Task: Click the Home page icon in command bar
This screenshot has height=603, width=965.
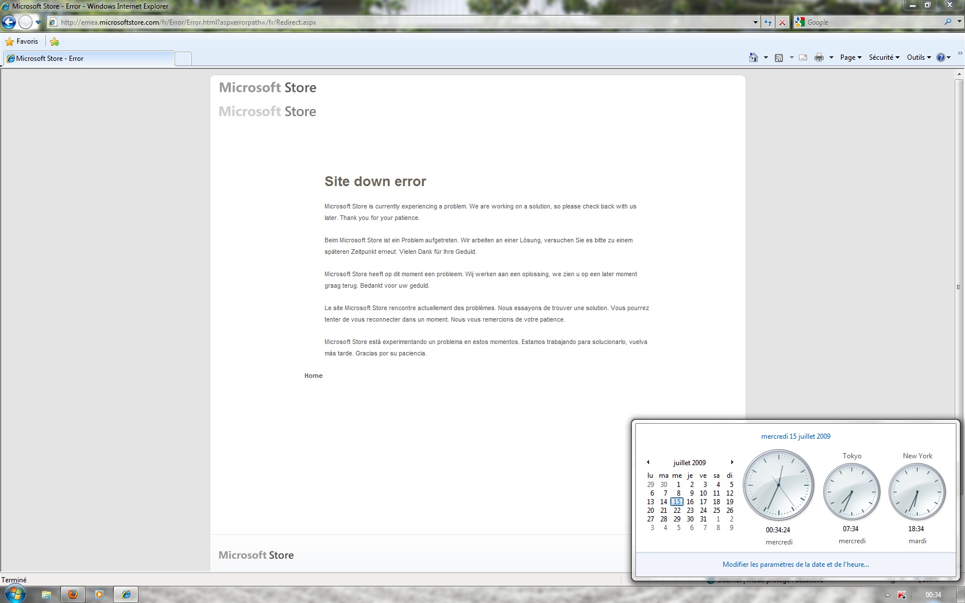Action: coord(754,57)
